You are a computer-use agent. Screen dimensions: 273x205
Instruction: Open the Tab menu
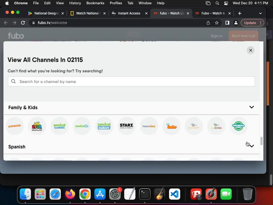point(130,3)
